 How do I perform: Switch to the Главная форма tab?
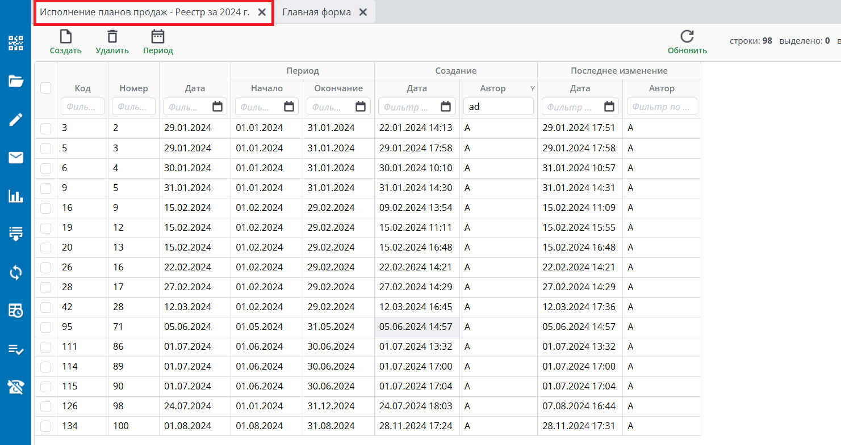316,12
